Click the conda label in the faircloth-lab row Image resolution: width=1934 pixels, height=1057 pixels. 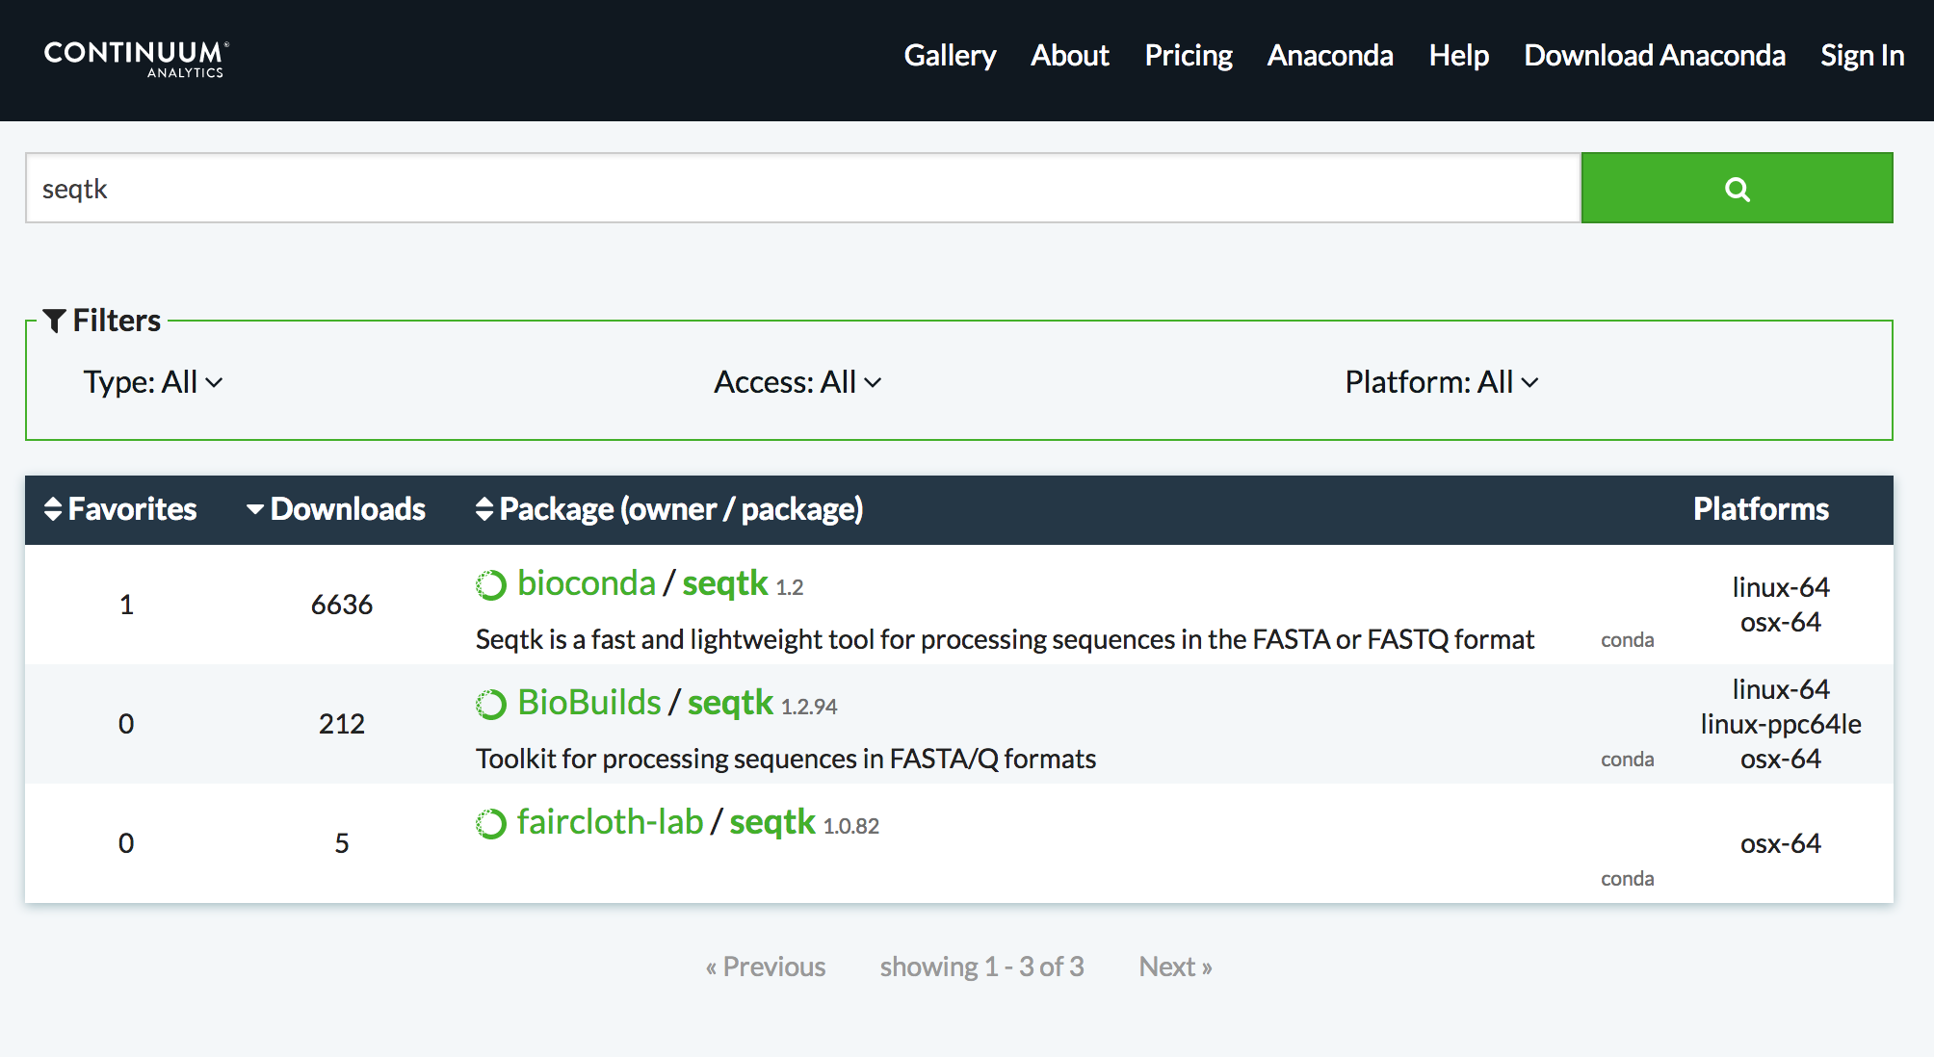click(x=1628, y=879)
